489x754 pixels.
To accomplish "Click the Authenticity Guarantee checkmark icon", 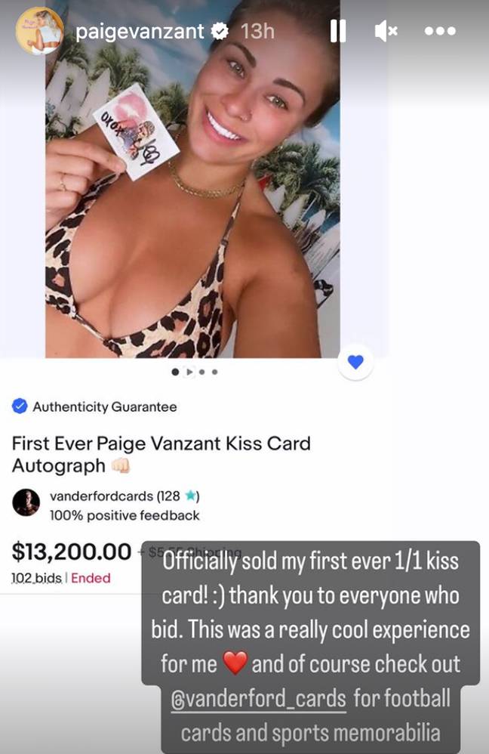I will click(20, 406).
